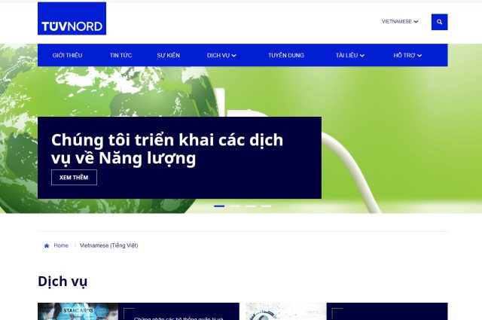Open the search using the magnifier button
482x320 pixels.
pyautogui.click(x=439, y=22)
